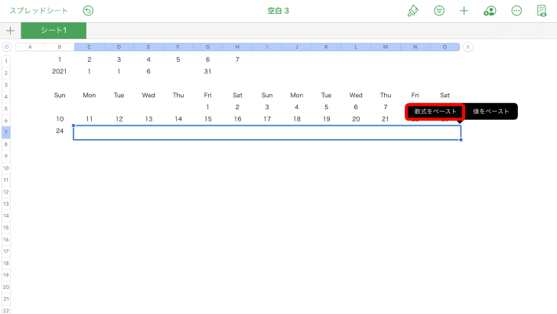The height and width of the screenshot is (314, 557).
Task: Tap the document title 空白 3
Action: tap(278, 11)
